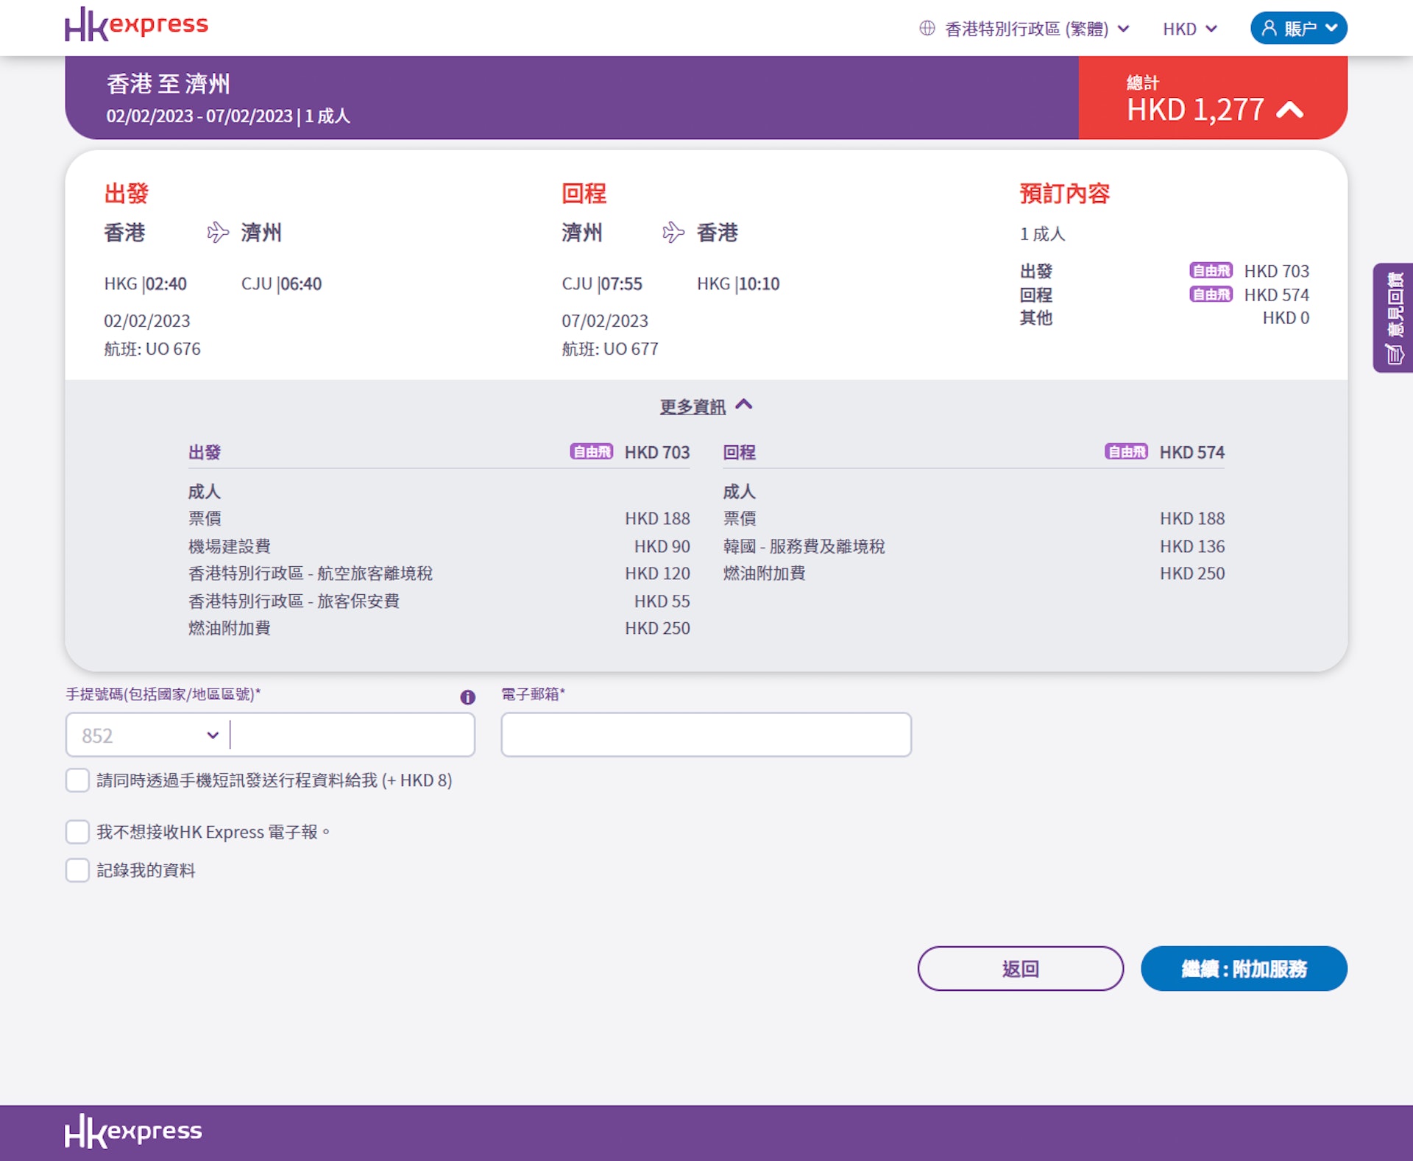This screenshot has width=1413, height=1161.
Task: Tick the 記錄我的資料 checkbox
Action: (77, 870)
